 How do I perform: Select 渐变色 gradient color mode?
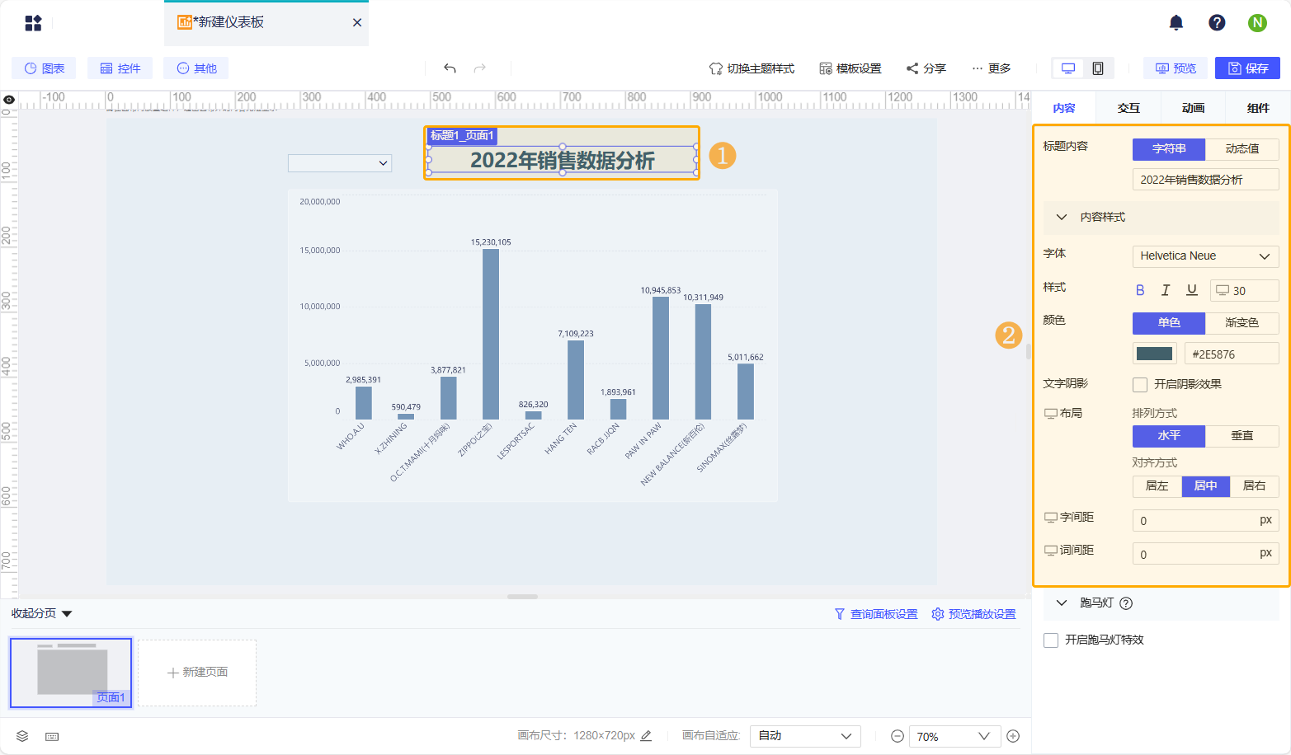[x=1242, y=323]
